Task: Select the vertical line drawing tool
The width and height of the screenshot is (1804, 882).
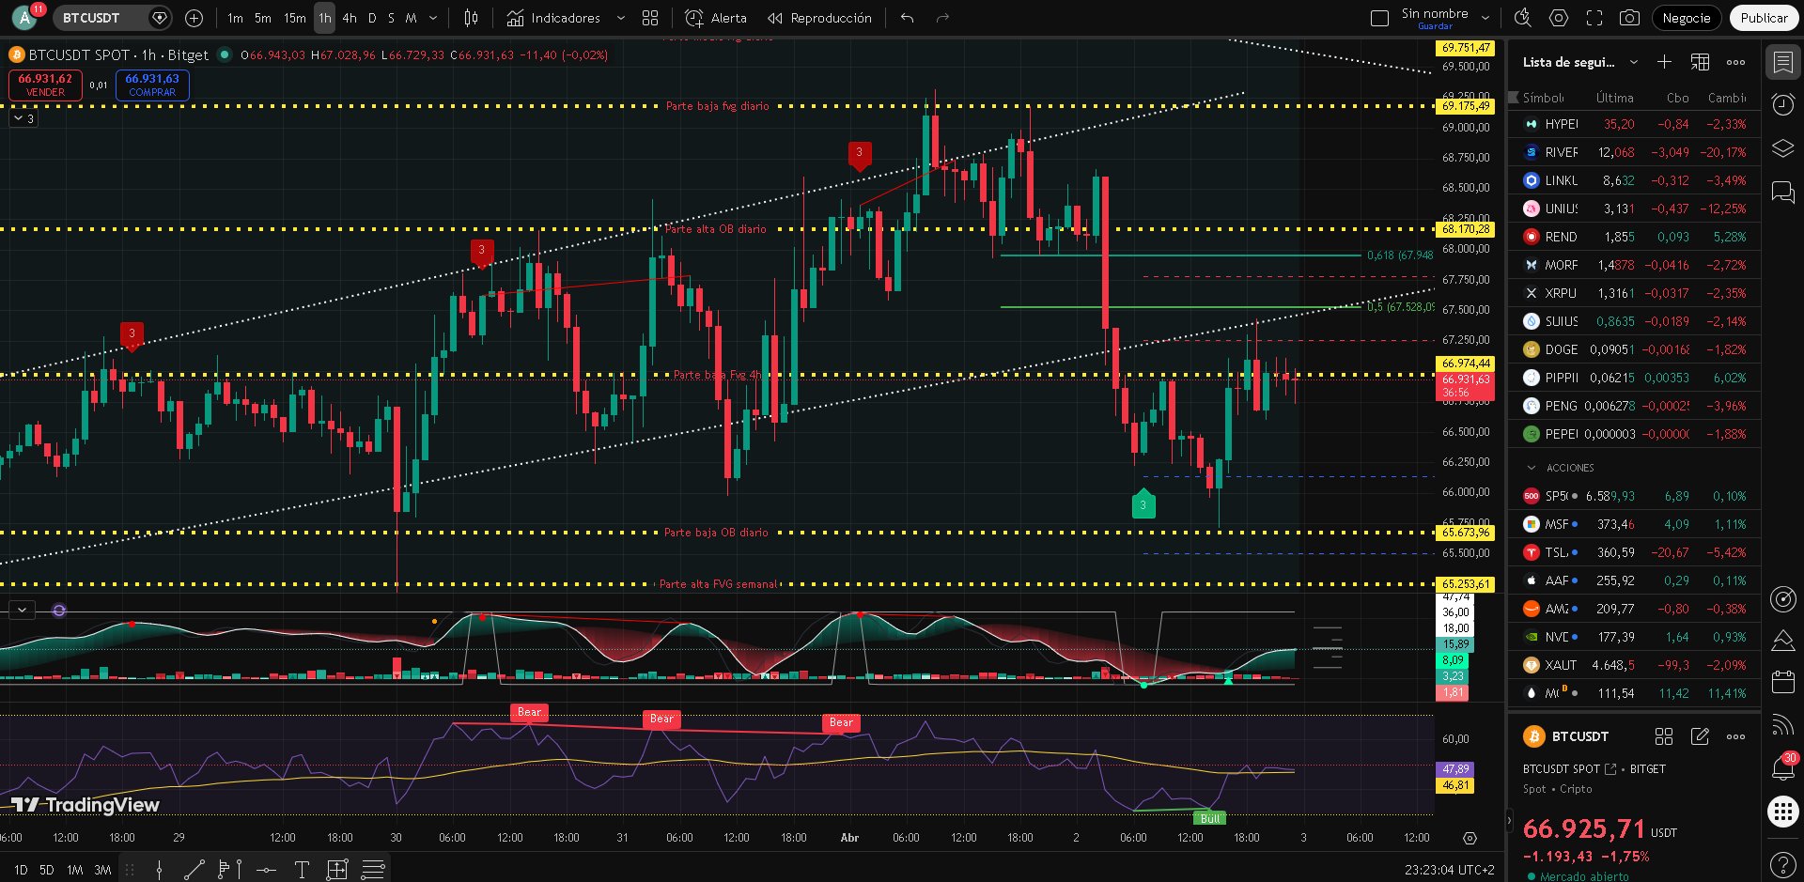Action: point(159,870)
